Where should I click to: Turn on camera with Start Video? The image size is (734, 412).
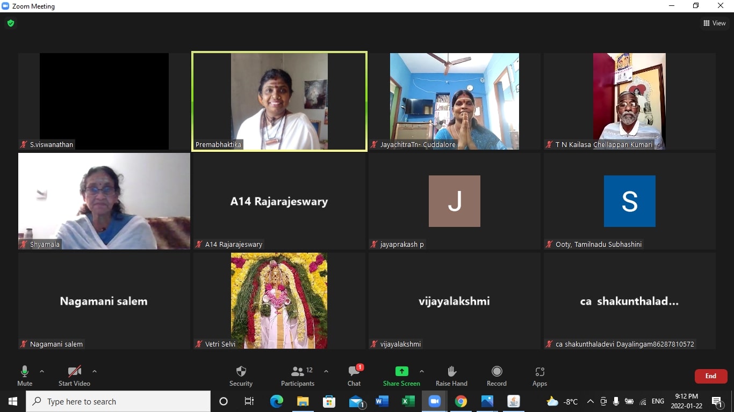[x=74, y=376]
